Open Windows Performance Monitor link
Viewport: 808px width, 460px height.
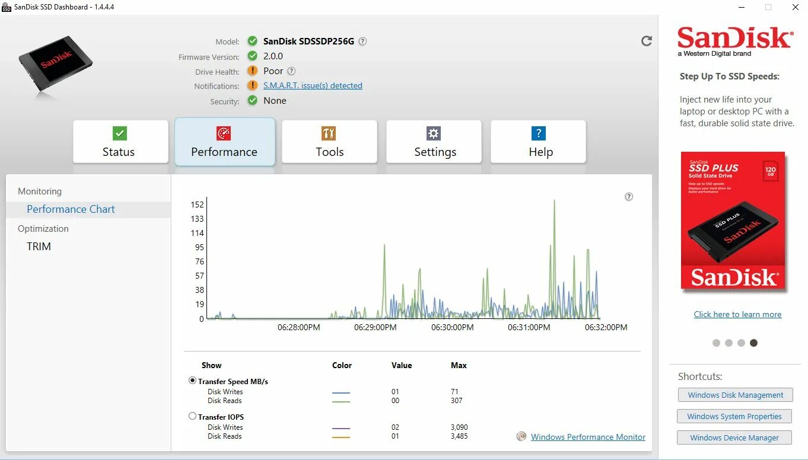pos(588,437)
